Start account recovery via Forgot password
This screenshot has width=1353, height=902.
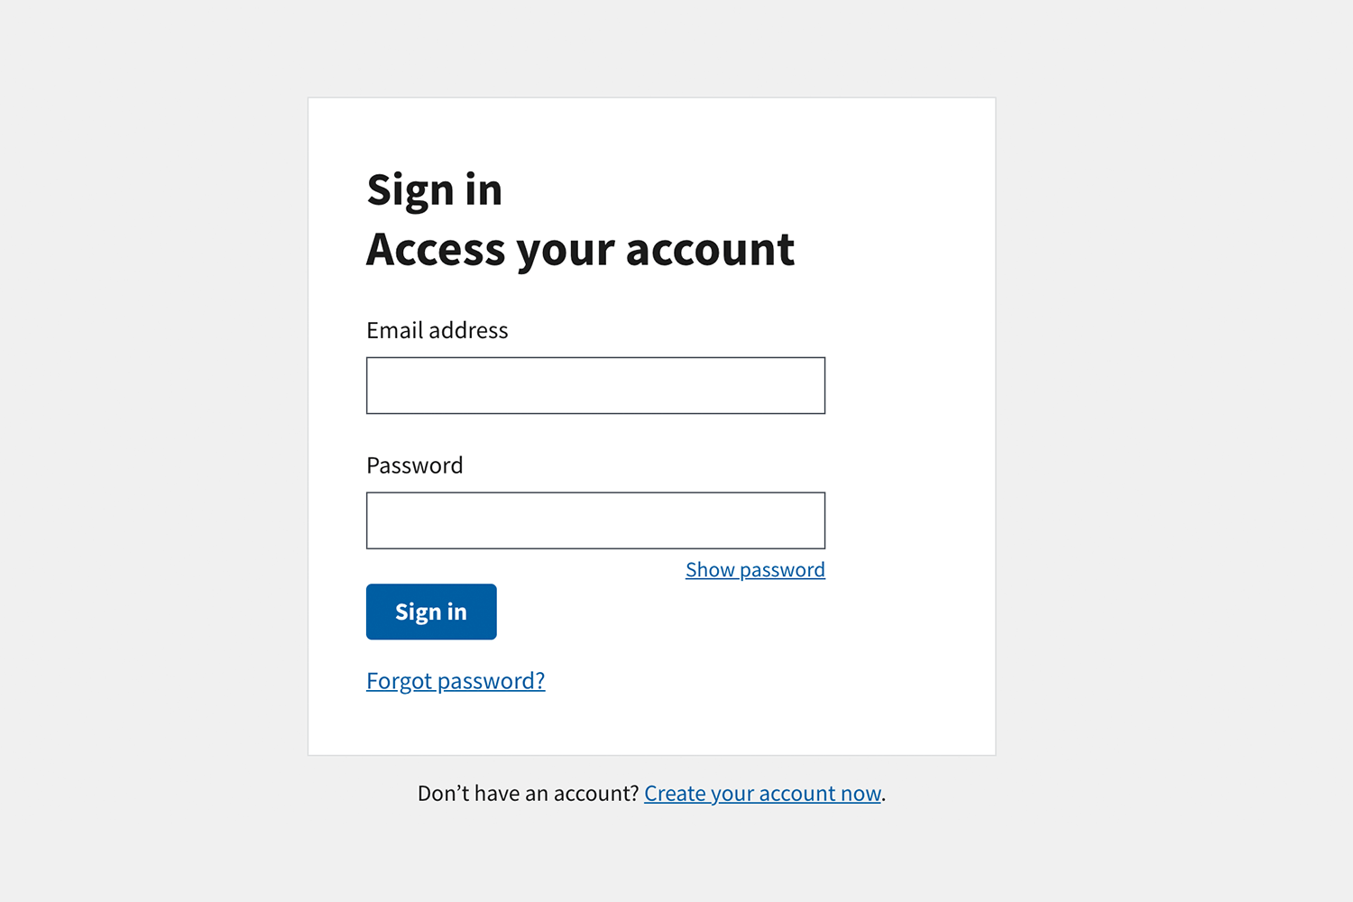pyautogui.click(x=456, y=680)
